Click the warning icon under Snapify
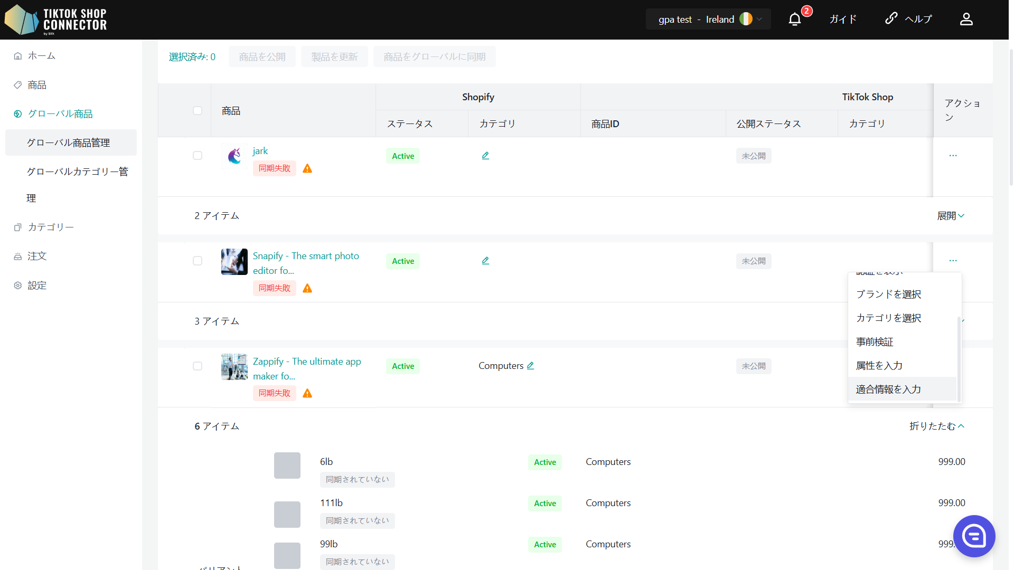This screenshot has height=570, width=1014. click(307, 288)
